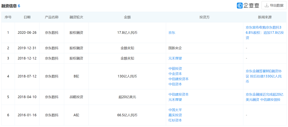This screenshot has height=127, width=288.
Task: Open the 嘉实投资 investor link
Action: (x=175, y=115)
